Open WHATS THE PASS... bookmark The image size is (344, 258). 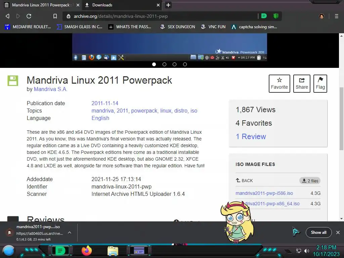tap(130, 27)
